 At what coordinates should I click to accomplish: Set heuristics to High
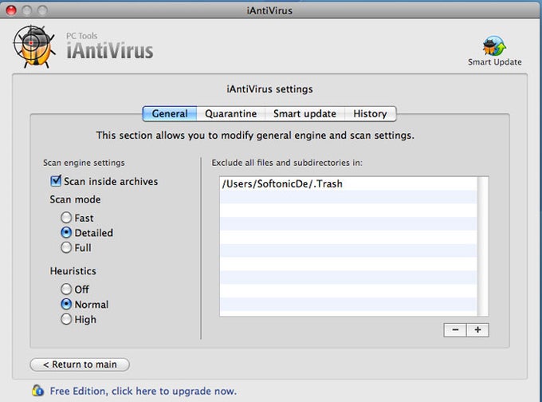(x=66, y=319)
